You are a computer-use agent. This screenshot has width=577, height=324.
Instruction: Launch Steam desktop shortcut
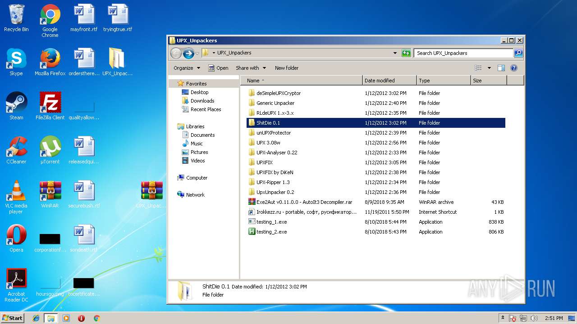coord(16,106)
